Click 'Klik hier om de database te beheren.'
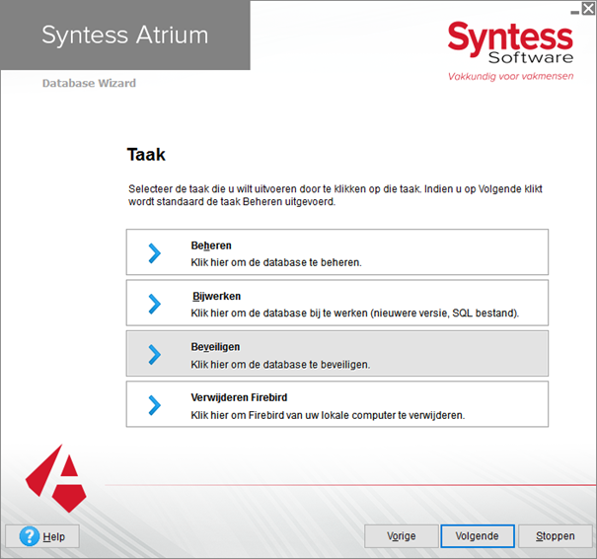The width and height of the screenshot is (597, 559). (276, 263)
